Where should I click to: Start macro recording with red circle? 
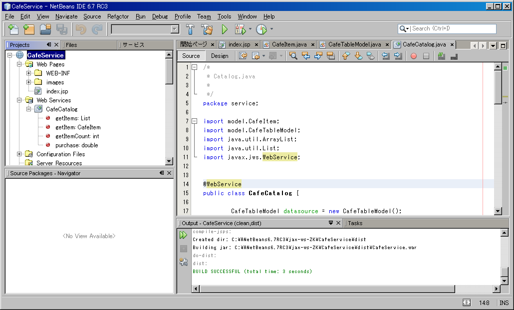[x=414, y=56]
